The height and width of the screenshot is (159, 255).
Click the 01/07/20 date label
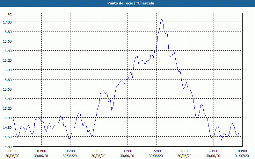[x=242, y=156]
